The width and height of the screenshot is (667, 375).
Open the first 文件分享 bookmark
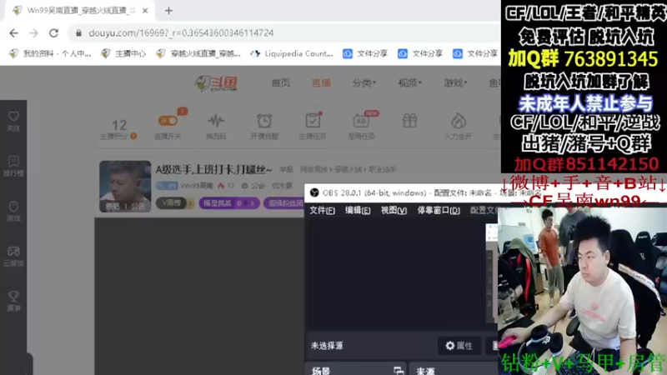tap(365, 53)
